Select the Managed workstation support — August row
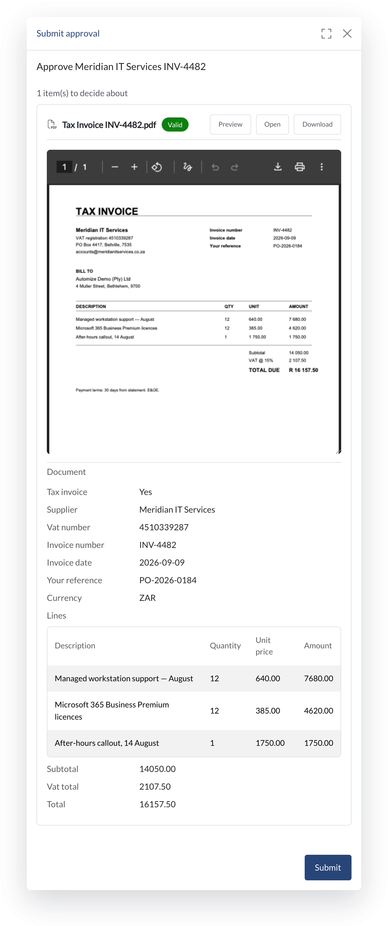 [194, 678]
